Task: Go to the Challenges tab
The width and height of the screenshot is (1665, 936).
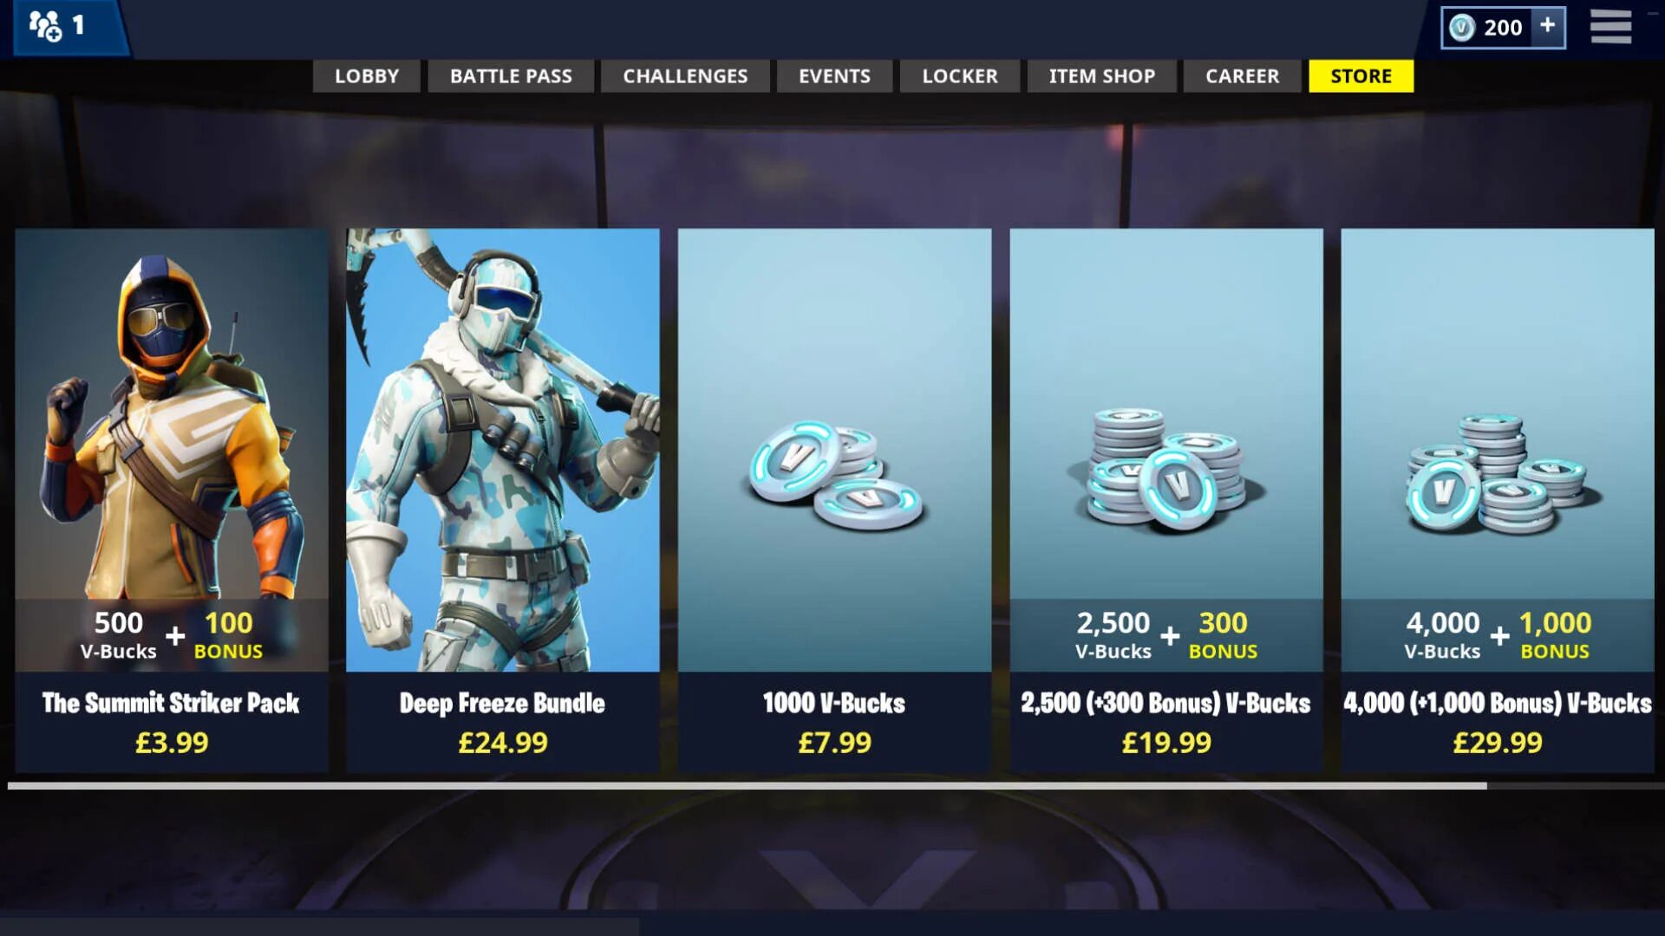Action: (x=685, y=76)
